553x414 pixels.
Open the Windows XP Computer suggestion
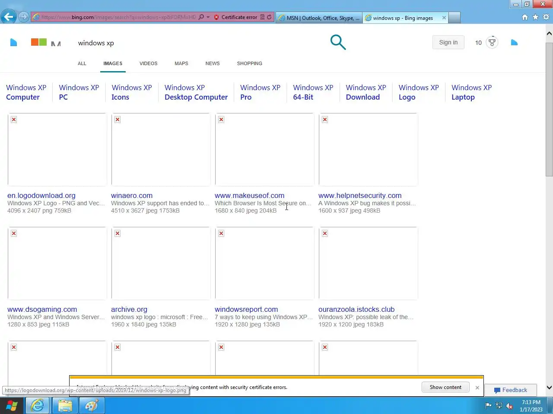click(x=26, y=92)
